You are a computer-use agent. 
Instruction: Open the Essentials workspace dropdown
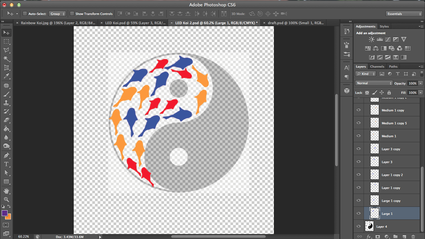(x=404, y=14)
